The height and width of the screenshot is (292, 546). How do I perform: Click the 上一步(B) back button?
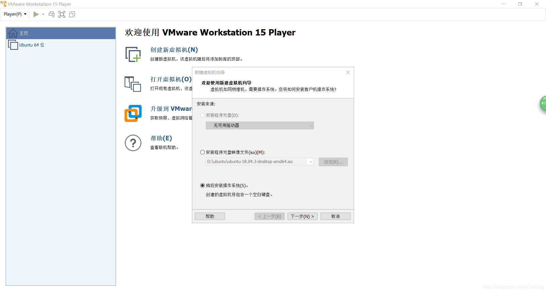coord(270,216)
